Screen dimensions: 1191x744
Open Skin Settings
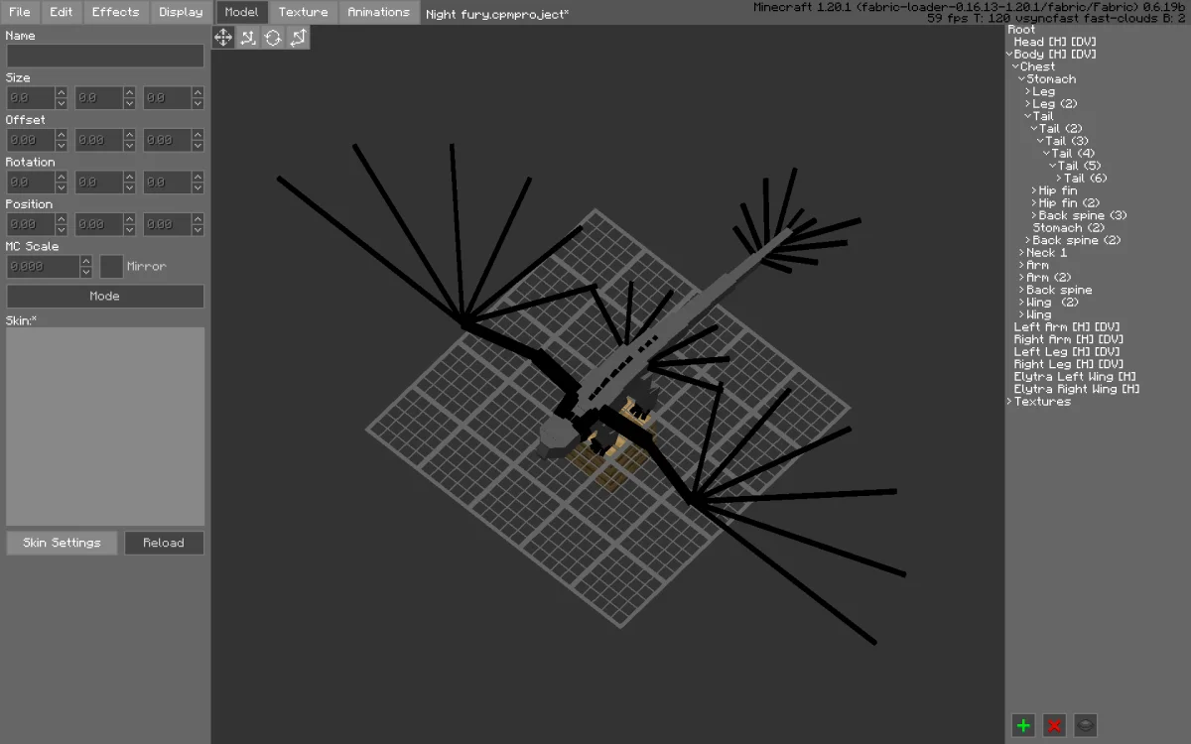click(62, 543)
